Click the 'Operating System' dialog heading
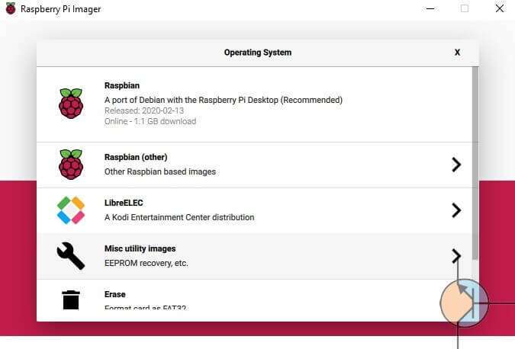This screenshot has width=515, height=349. (258, 53)
